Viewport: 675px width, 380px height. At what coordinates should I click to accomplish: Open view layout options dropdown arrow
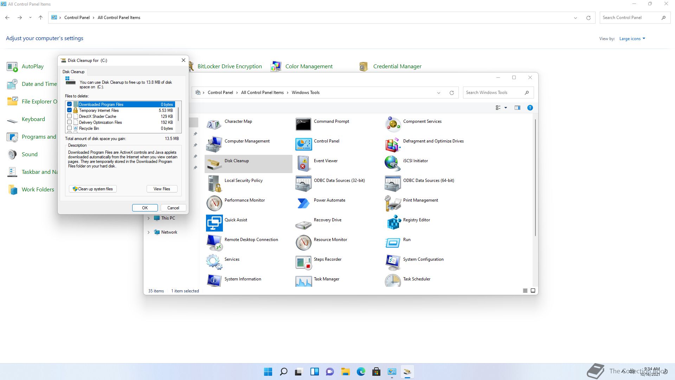point(506,108)
